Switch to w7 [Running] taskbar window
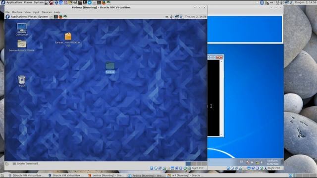 186,176
